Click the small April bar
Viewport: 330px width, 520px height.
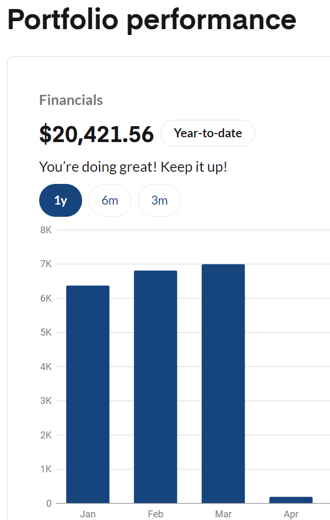(291, 500)
